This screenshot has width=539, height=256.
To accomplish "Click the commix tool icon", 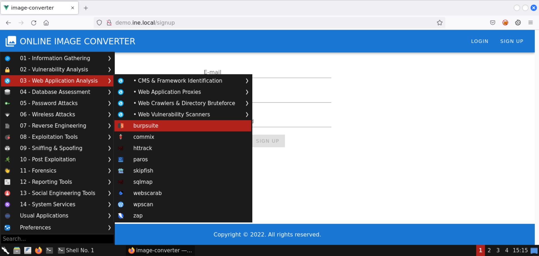I will 121,137.
